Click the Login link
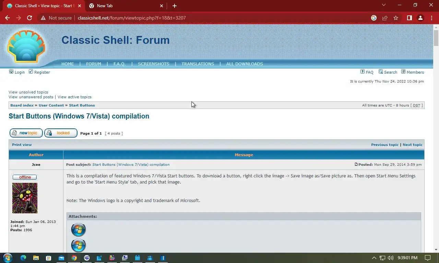The image size is (439, 263). (20, 72)
